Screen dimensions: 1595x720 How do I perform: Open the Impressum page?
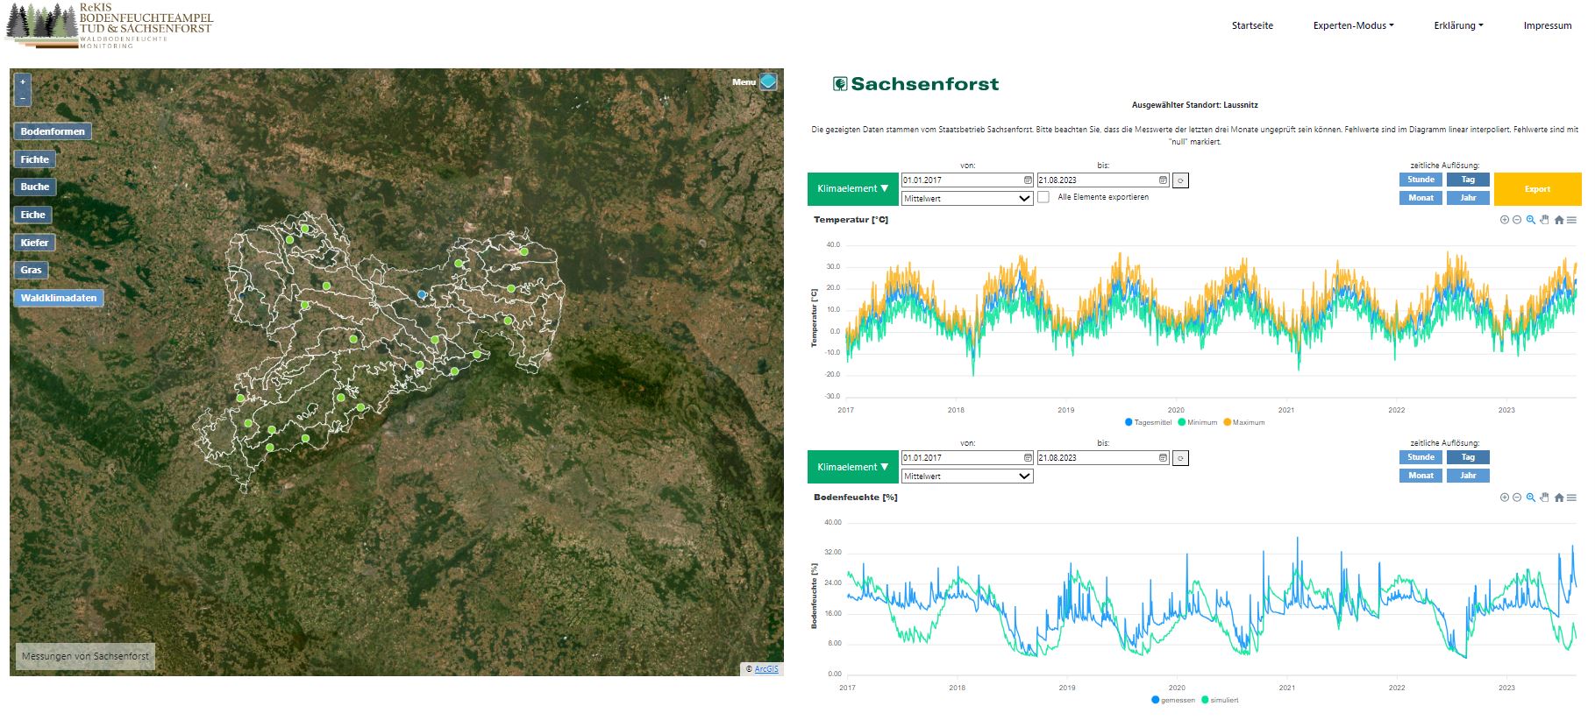(1547, 25)
